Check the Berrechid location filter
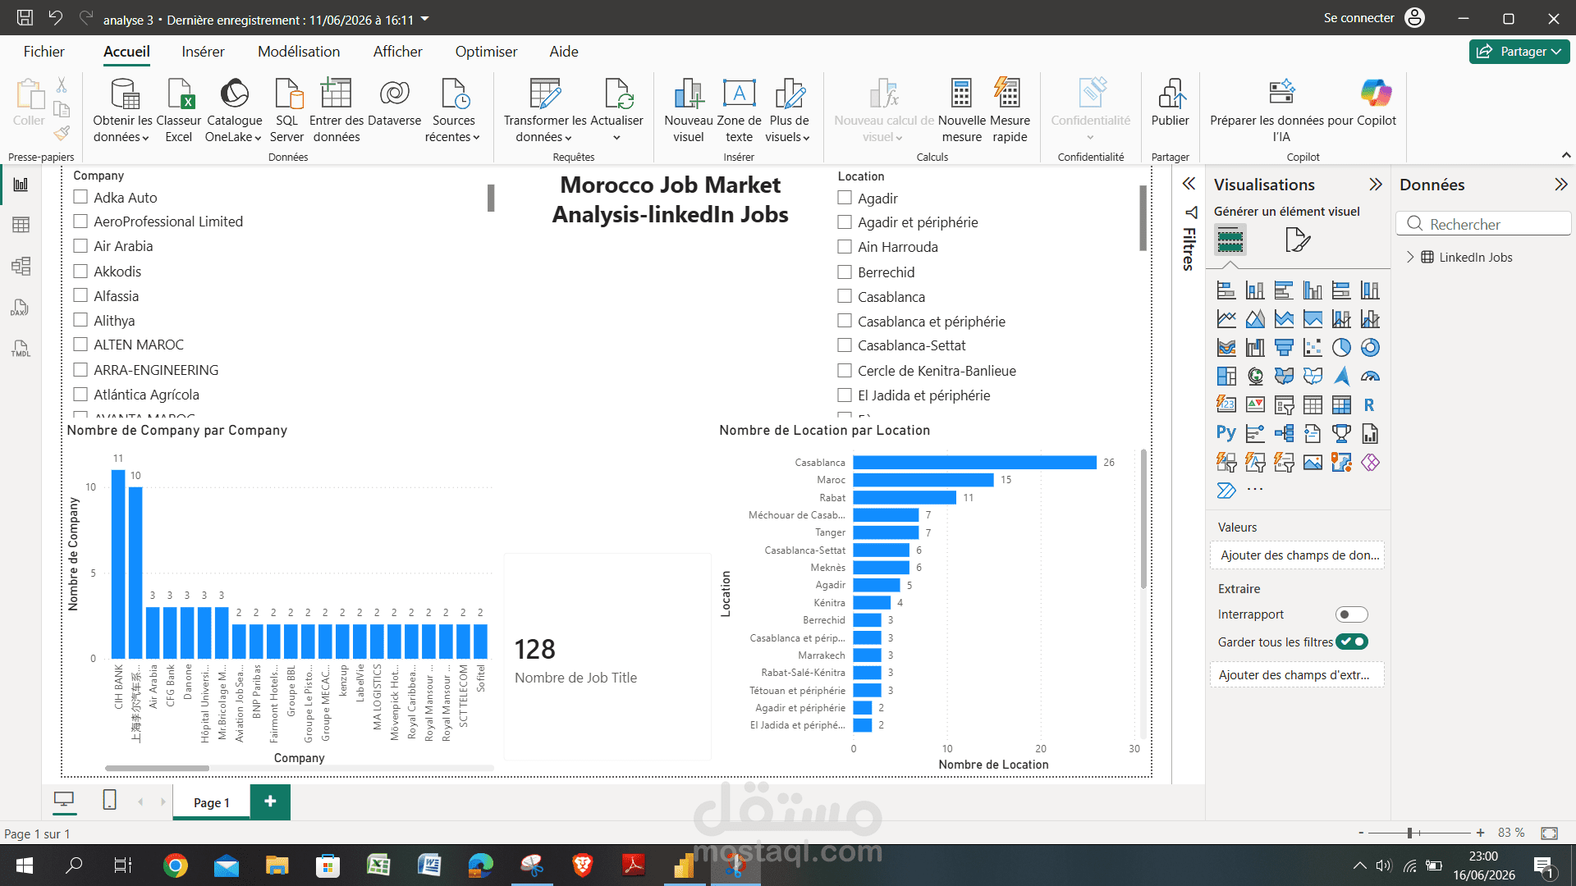 (x=845, y=272)
